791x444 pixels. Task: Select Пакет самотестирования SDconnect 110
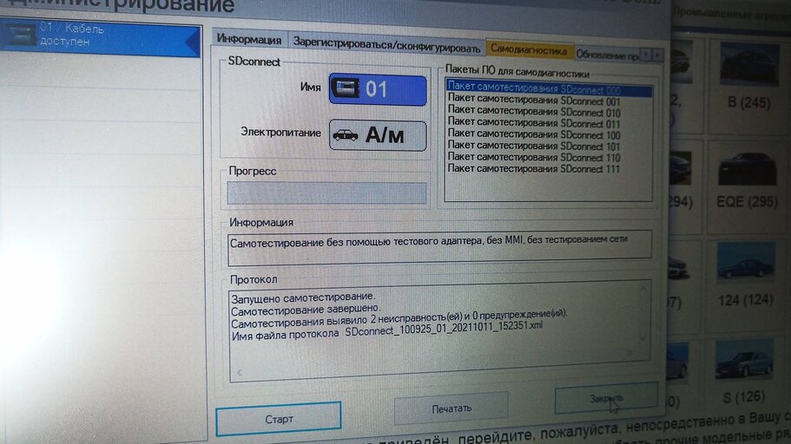point(534,157)
